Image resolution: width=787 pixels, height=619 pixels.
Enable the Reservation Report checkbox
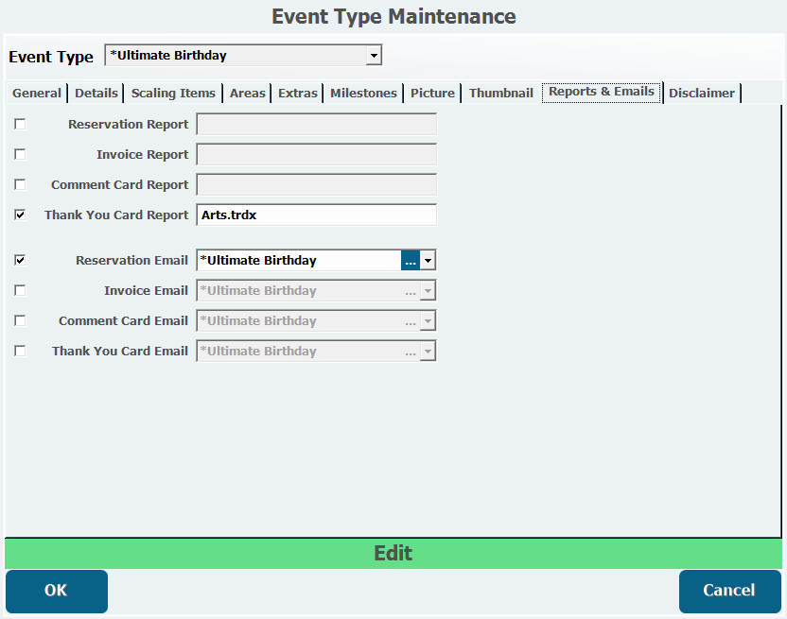pyautogui.click(x=20, y=124)
